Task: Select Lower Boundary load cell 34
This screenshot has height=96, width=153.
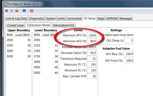Action: click(x=56, y=51)
